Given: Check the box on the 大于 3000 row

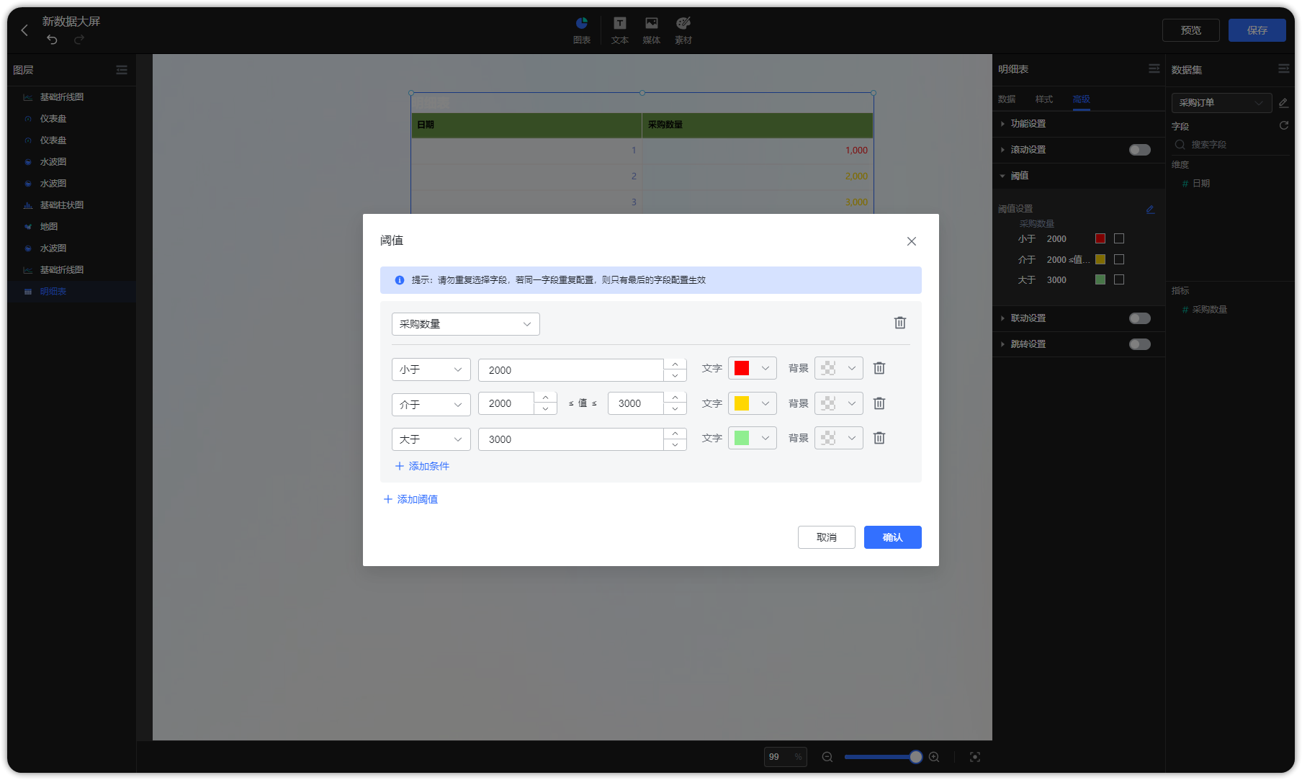Looking at the screenshot, I should [x=1119, y=279].
